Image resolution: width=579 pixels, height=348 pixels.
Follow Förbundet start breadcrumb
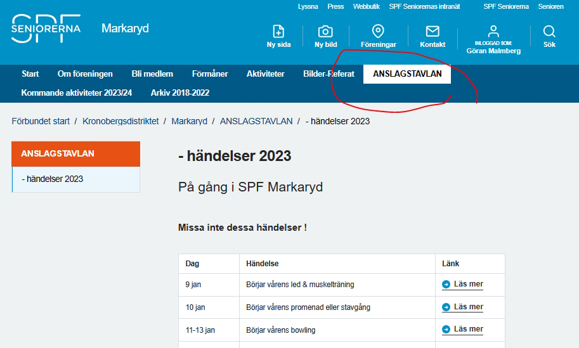pyautogui.click(x=41, y=121)
